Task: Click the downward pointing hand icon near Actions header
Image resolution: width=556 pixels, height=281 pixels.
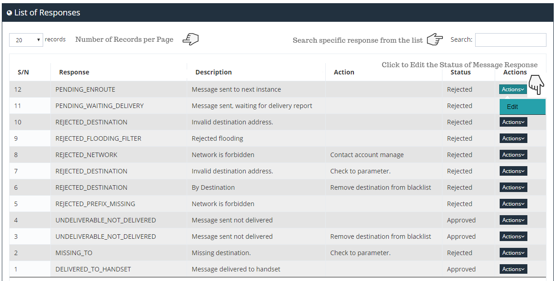Action: point(536,85)
